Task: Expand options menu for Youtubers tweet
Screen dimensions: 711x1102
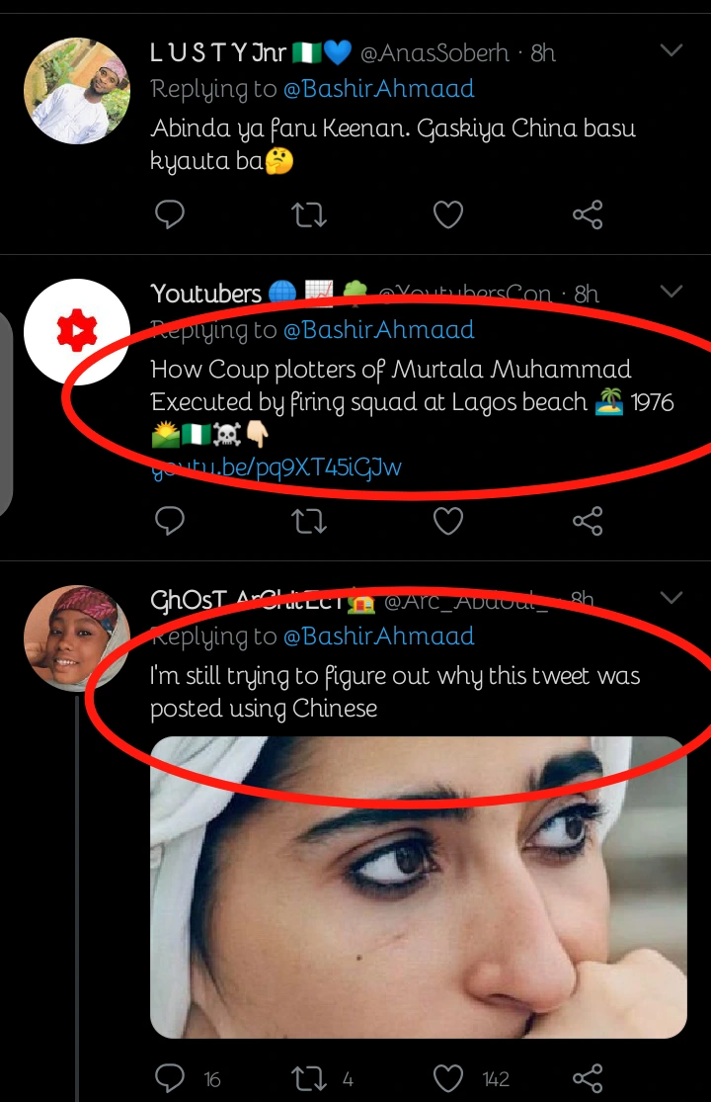Action: point(671,292)
